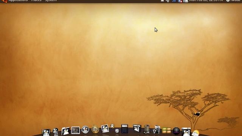Open the date and time clock applet
242x136 pixels.
[x=206, y=1]
